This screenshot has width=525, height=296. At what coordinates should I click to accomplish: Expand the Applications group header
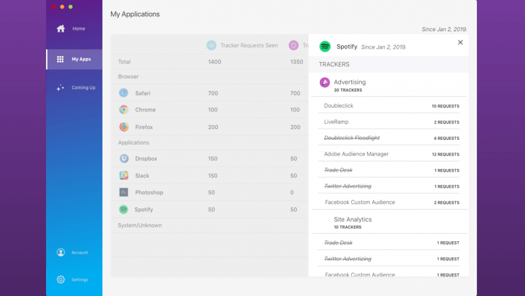(134, 142)
